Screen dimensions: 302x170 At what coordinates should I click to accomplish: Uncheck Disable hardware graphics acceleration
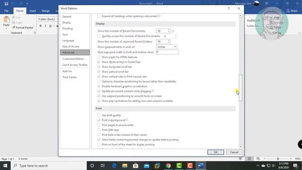(99, 86)
